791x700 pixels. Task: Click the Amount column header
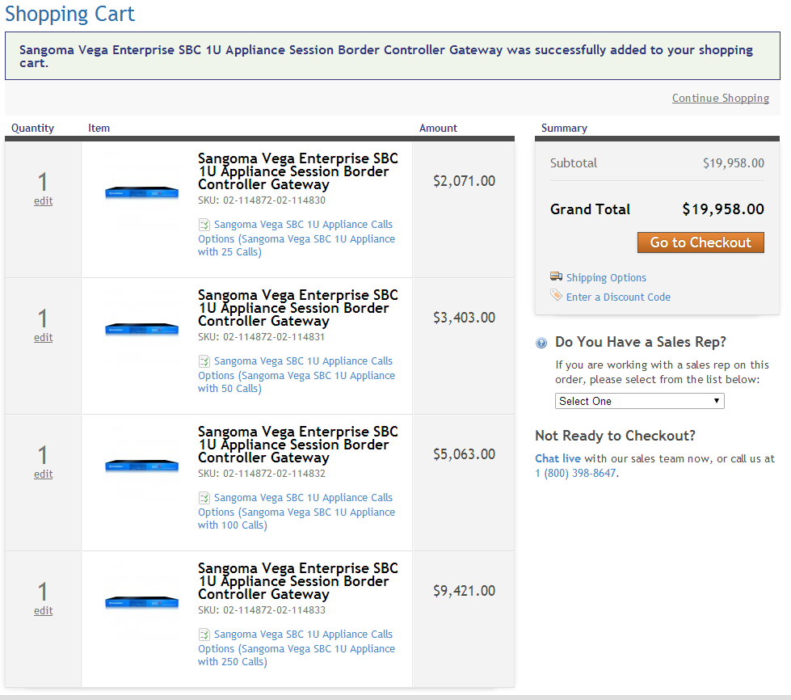coord(439,129)
